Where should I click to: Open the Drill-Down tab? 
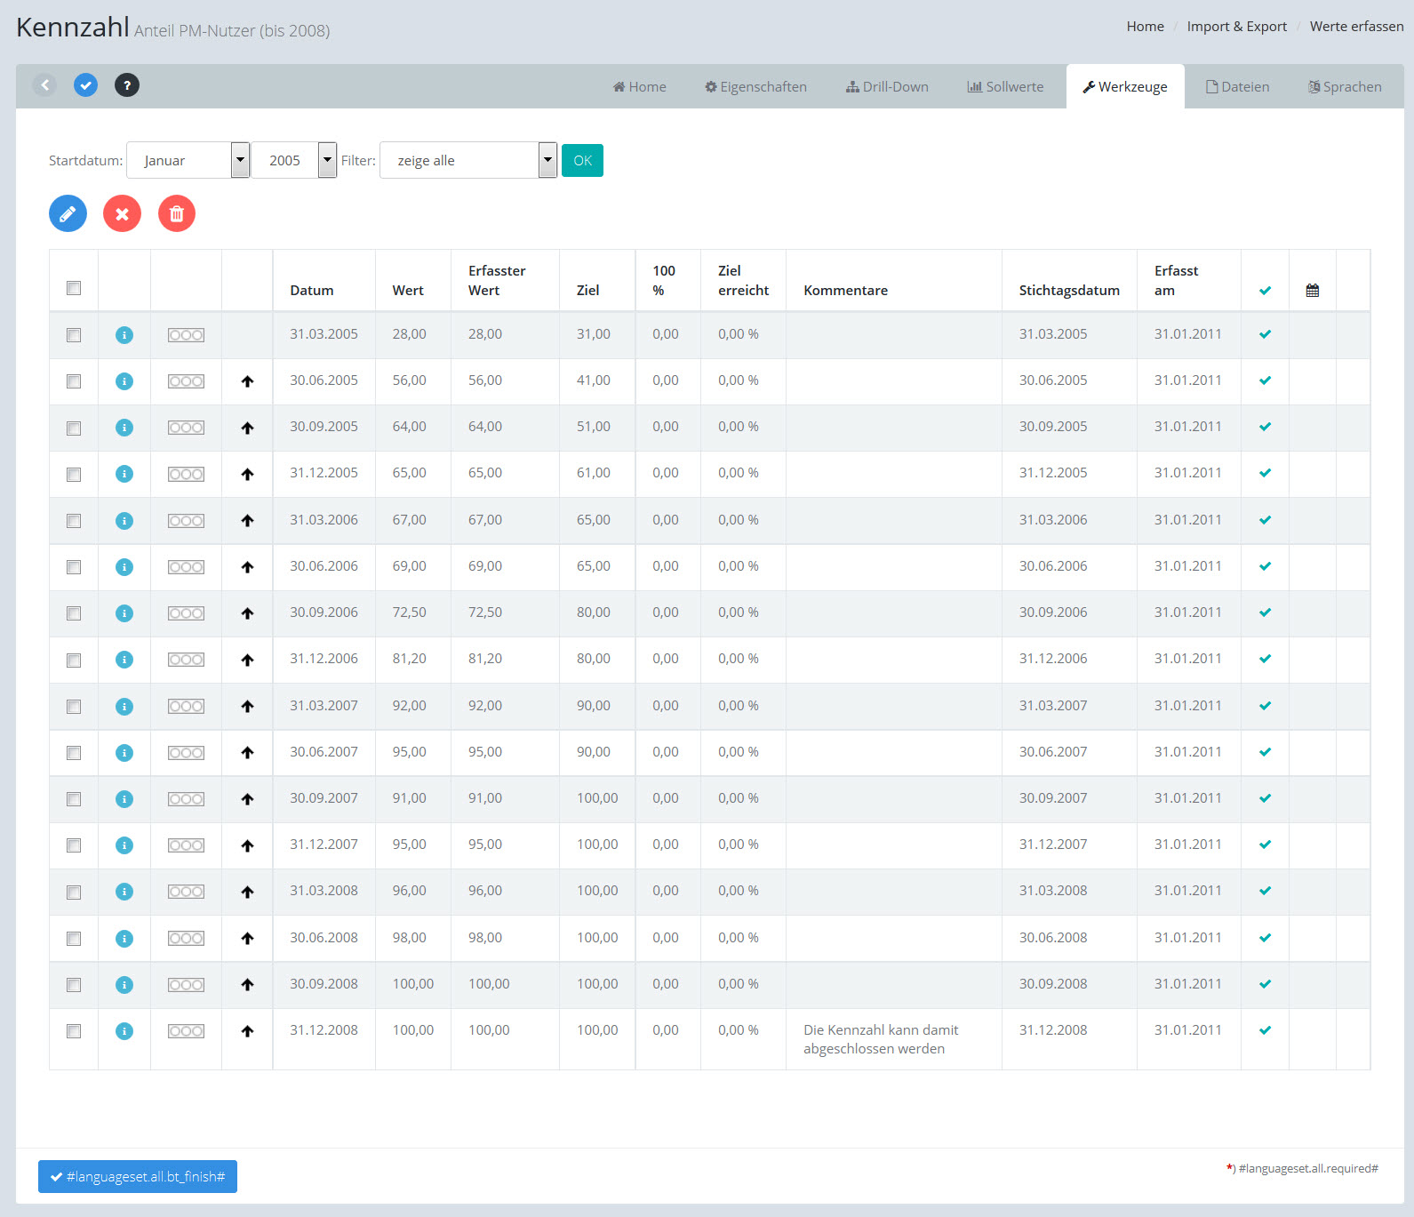pyautogui.click(x=887, y=87)
